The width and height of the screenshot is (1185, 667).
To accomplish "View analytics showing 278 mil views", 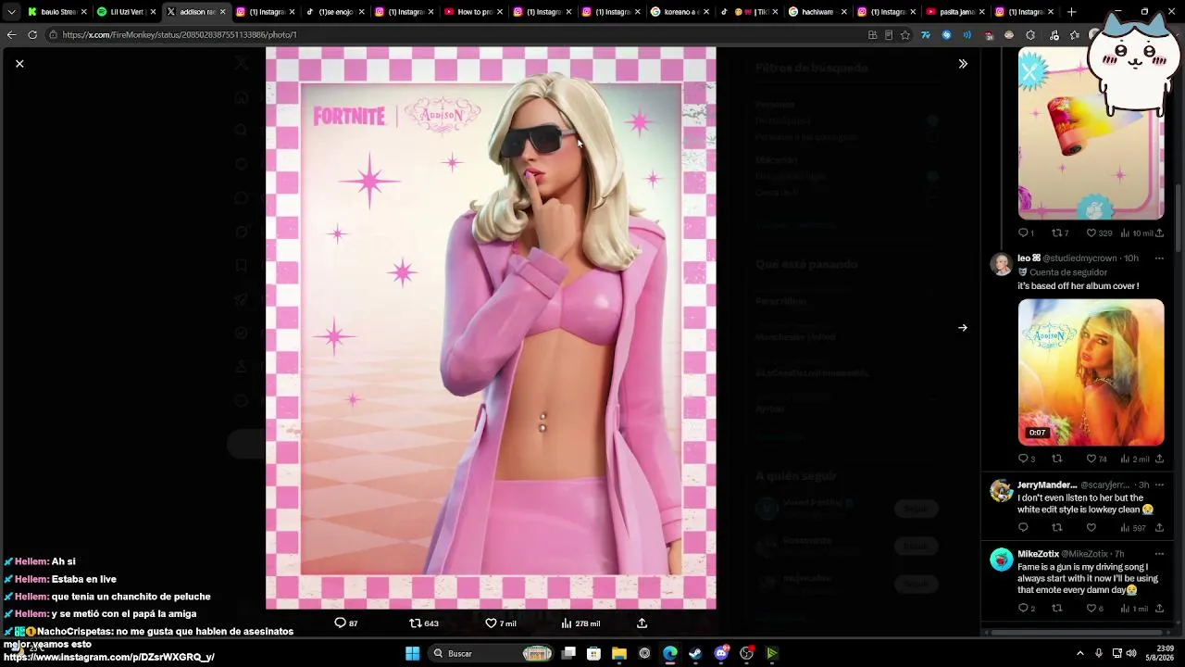I will [580, 623].
